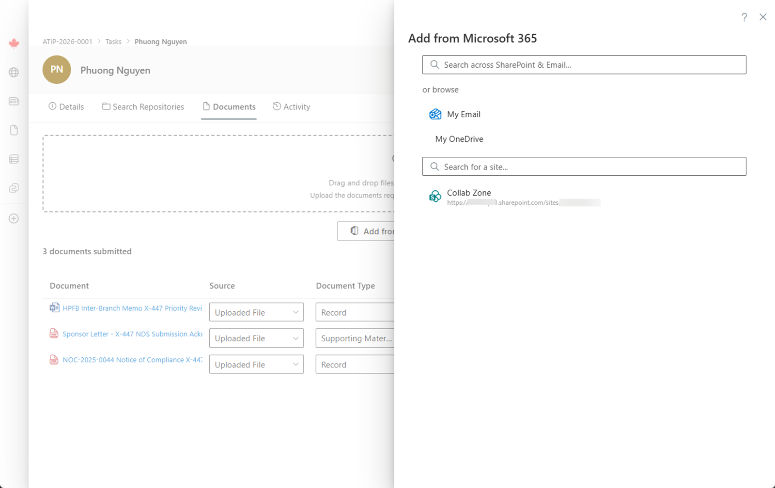Viewport: 775px width, 488px height.
Task: Open the help question mark icon
Action: pyautogui.click(x=744, y=17)
